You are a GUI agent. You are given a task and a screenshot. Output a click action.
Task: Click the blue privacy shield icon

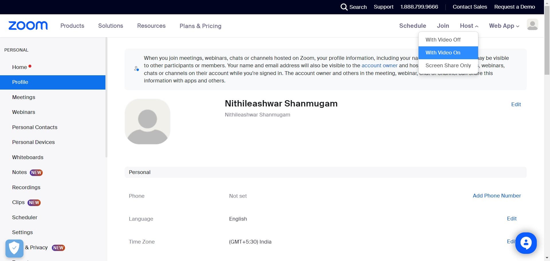(x=14, y=248)
